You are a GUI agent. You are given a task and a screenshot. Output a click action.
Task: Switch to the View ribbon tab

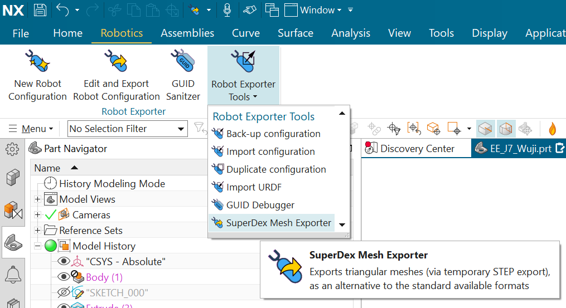pos(400,33)
